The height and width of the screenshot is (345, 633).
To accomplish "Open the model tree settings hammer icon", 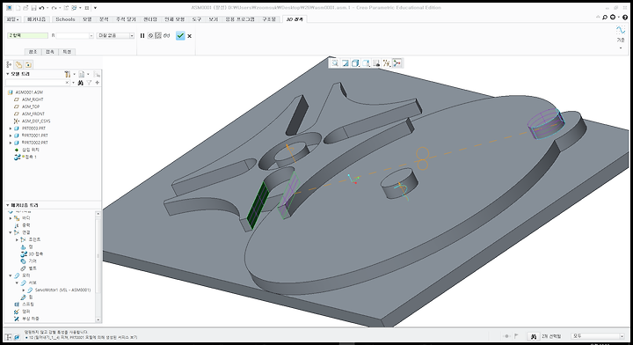I will pyautogui.click(x=68, y=74).
